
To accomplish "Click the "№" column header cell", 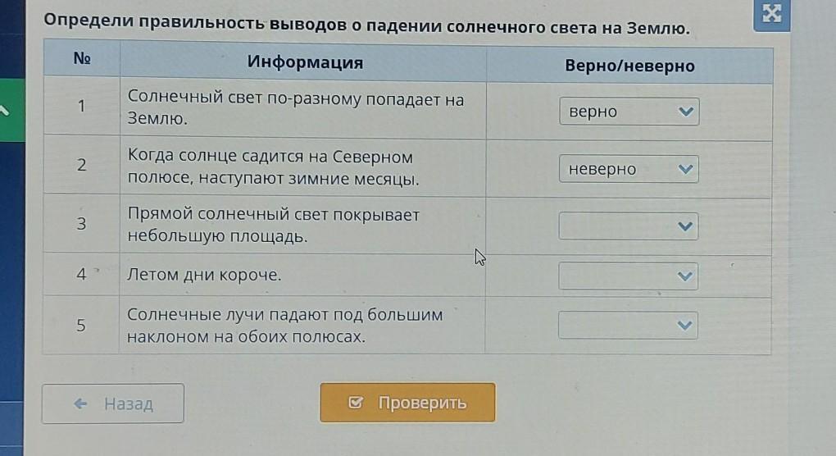I will (81, 60).
